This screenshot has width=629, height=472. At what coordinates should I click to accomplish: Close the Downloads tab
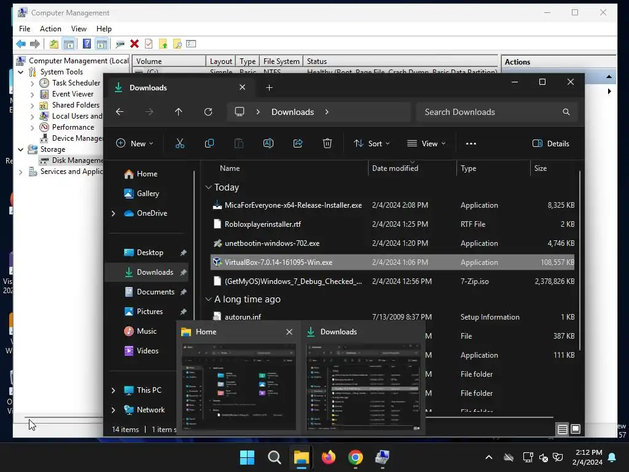tap(242, 87)
